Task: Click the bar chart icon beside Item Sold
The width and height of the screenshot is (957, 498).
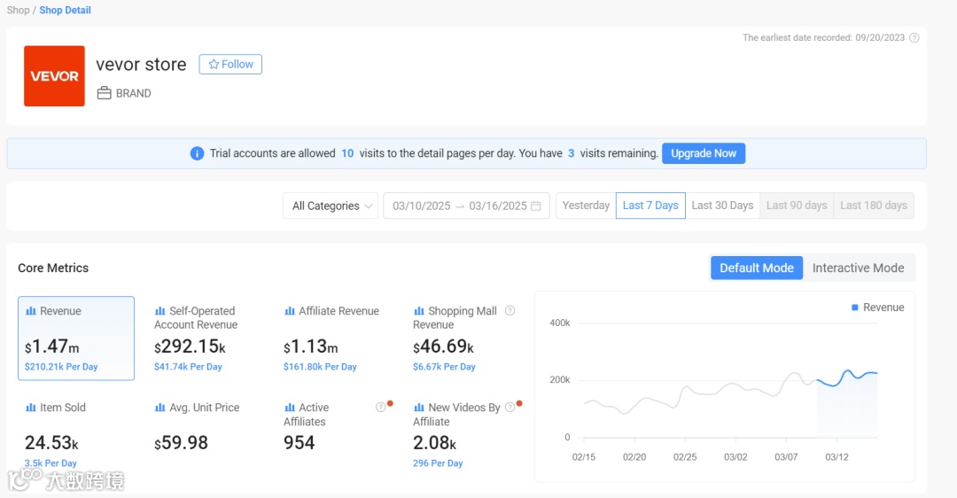Action: point(30,407)
